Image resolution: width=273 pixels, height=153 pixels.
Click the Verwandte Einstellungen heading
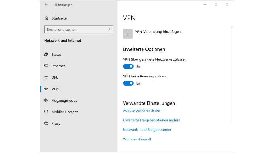pyautogui.click(x=149, y=103)
